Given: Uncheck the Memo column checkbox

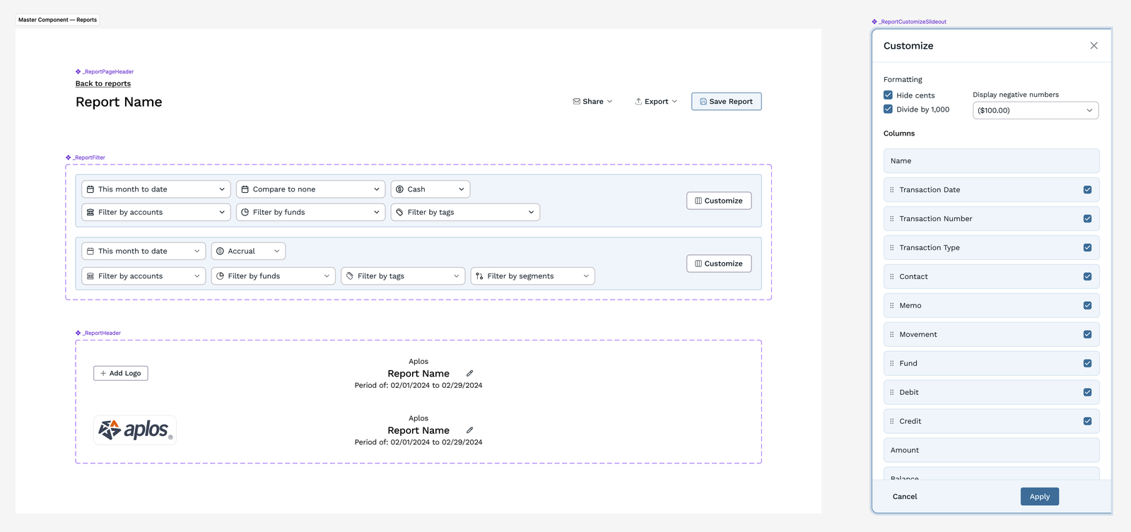Looking at the screenshot, I should pos(1087,306).
